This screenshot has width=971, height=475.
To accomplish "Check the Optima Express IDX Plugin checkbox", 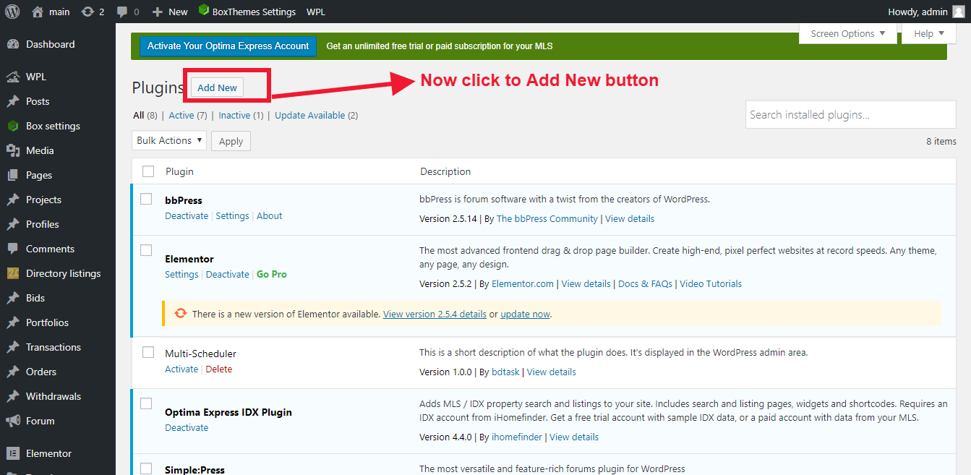I will point(146,403).
